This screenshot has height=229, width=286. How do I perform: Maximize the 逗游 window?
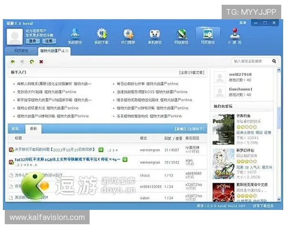pos(265,23)
